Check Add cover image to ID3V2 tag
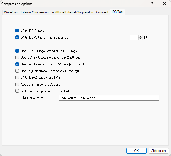The image size is (171, 156). [17, 84]
